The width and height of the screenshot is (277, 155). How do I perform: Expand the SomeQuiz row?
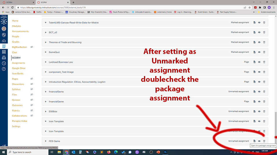(x=46, y=52)
